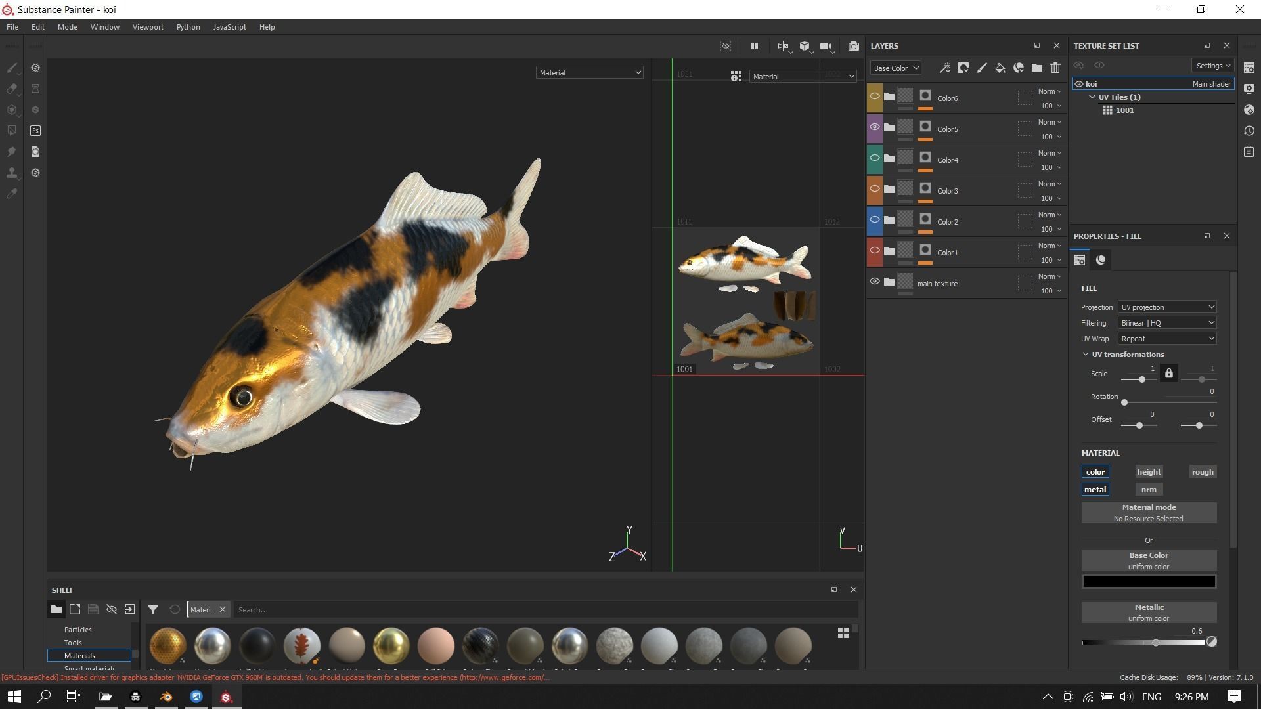Open the shelf filter icon

pos(152,609)
